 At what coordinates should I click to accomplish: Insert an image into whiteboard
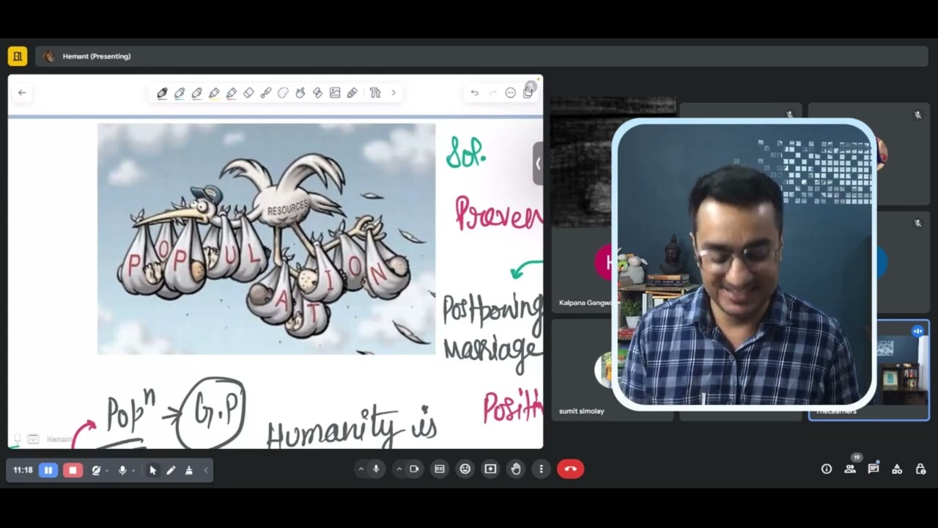pos(335,92)
